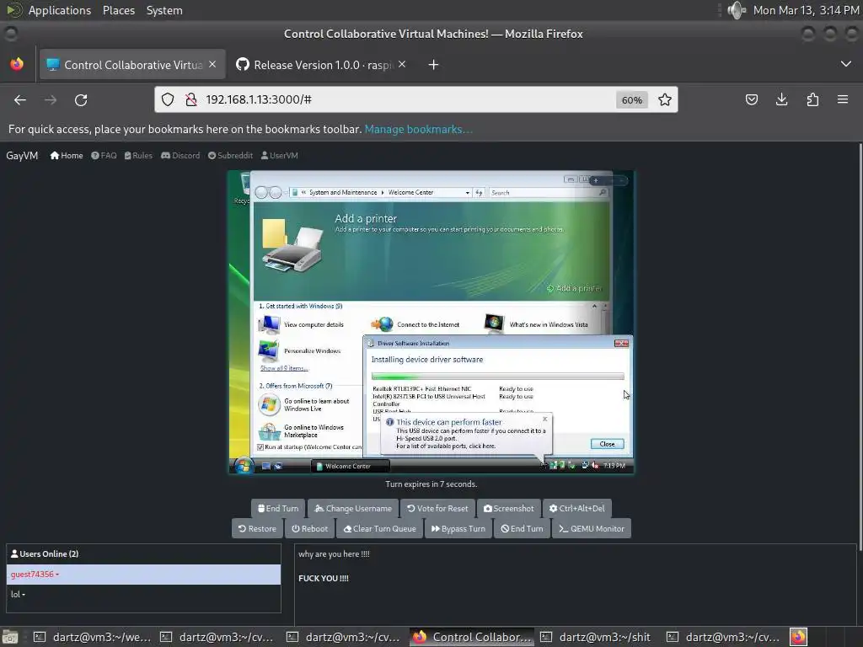The width and height of the screenshot is (863, 647).
Task: Expand the address dropdown in Vista window
Action: [x=467, y=193]
